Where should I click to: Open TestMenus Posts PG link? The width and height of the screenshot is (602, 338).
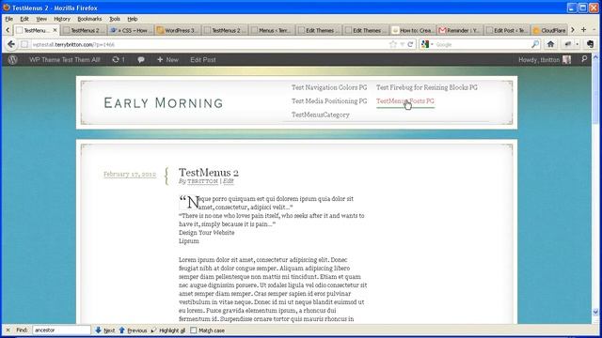coord(405,101)
